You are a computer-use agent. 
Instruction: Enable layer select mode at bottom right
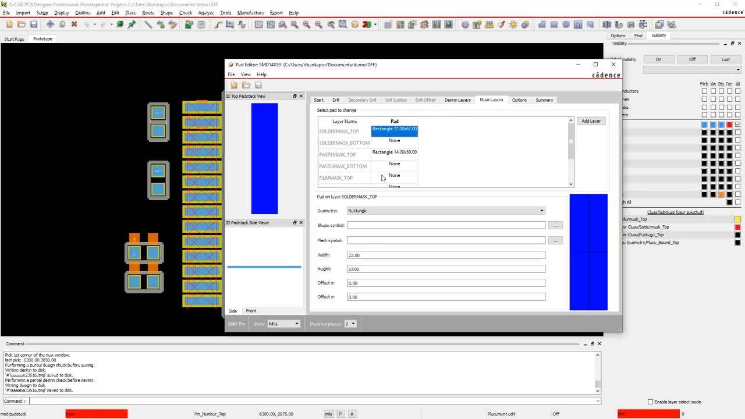pos(650,402)
